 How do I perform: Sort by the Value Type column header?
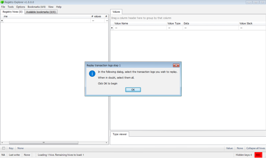click(x=175, y=23)
